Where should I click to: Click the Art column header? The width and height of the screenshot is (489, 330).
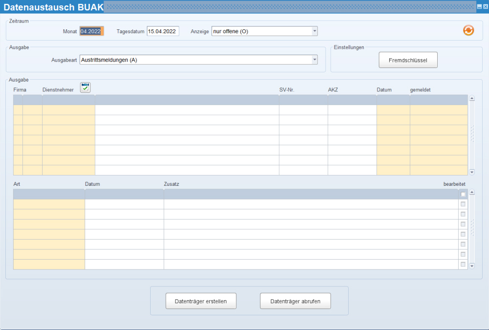[x=17, y=184]
